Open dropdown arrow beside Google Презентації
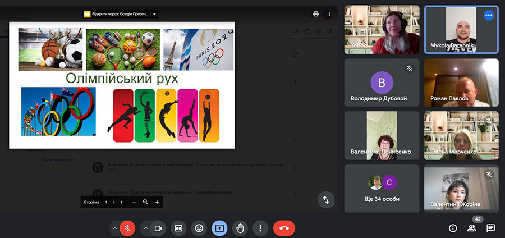505x238 pixels. point(154,14)
